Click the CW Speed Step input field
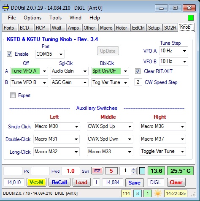Viewport: 200px width, 201px height. [x=138, y=82]
